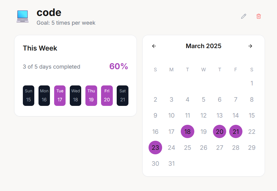Viewport: 277px width, 191px height.
Task: Toggle Sat 21 day tile
Action: pos(122,96)
